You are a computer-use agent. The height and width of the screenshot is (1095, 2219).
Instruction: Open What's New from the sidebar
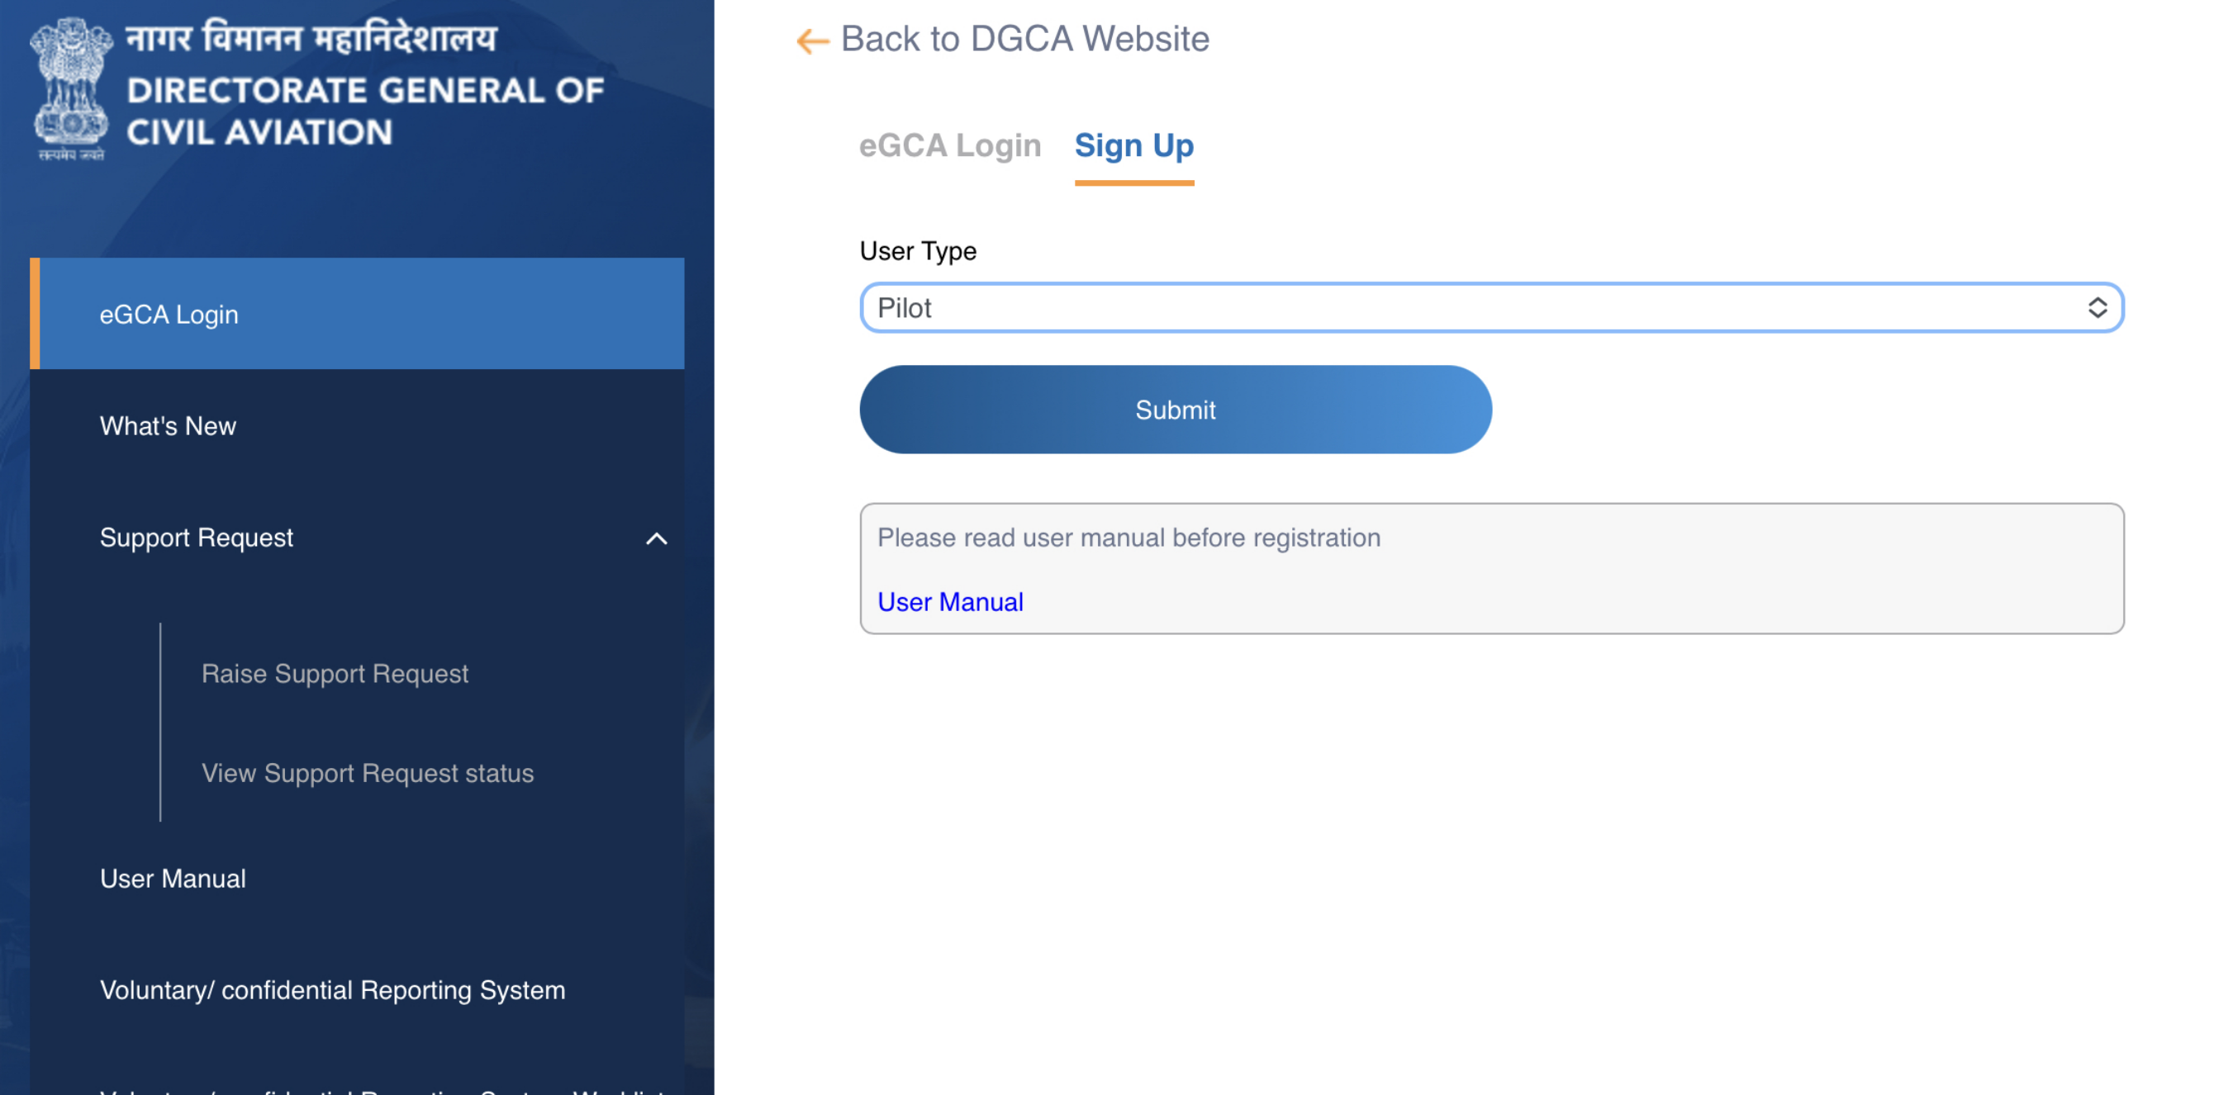(x=168, y=425)
